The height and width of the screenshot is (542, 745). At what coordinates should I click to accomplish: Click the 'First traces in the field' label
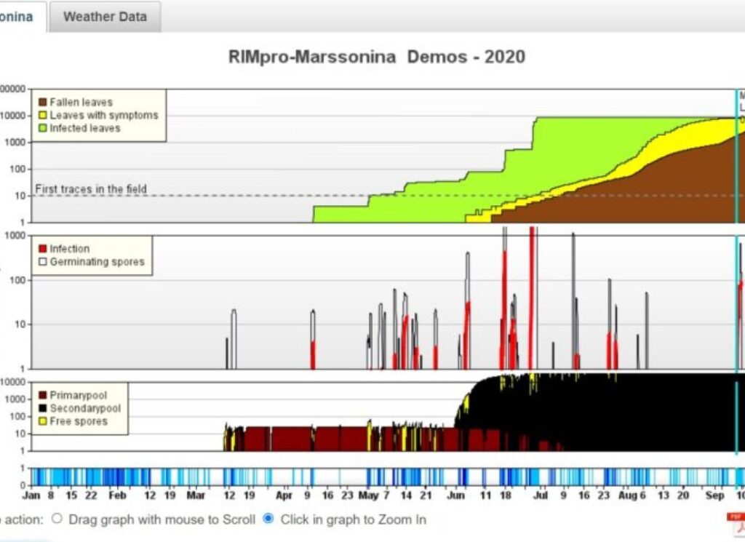[91, 188]
